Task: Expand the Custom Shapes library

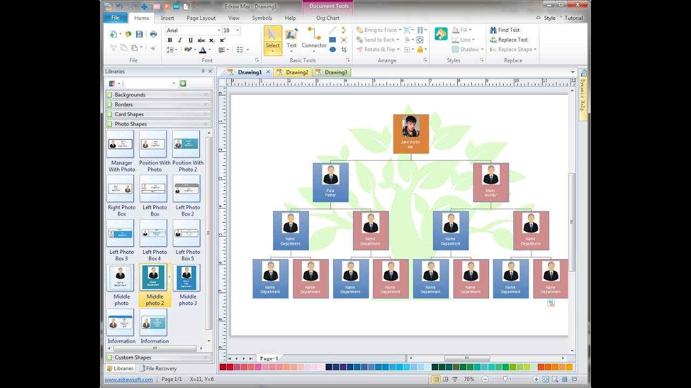Action: (158, 357)
